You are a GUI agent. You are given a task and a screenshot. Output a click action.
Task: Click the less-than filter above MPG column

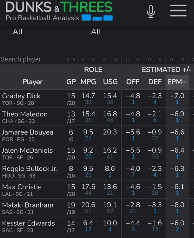click(x=93, y=59)
